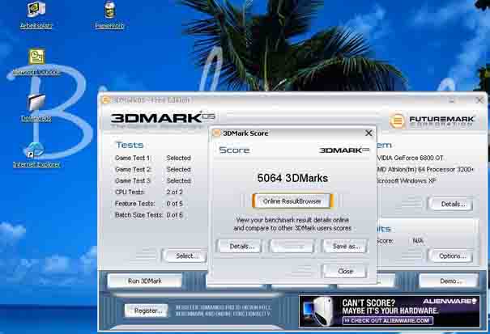Click the Tests section heading
Viewport: 490px width, 334px height.
click(x=130, y=145)
